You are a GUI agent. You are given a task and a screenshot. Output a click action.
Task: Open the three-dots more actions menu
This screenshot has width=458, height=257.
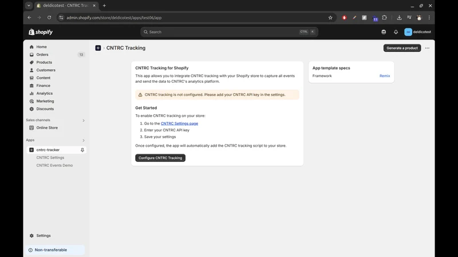(427, 48)
